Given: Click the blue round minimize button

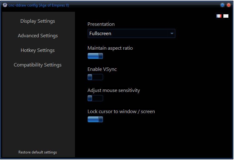Looking at the screenshot, I should pyautogui.click(x=222, y=5).
